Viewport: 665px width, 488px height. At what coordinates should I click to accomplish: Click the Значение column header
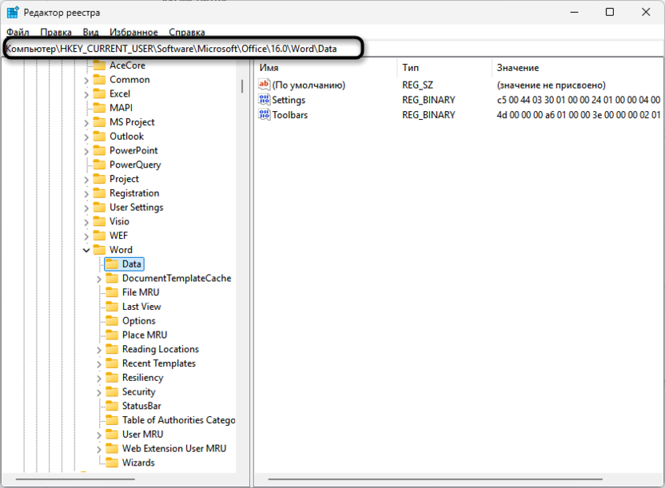[578, 68]
